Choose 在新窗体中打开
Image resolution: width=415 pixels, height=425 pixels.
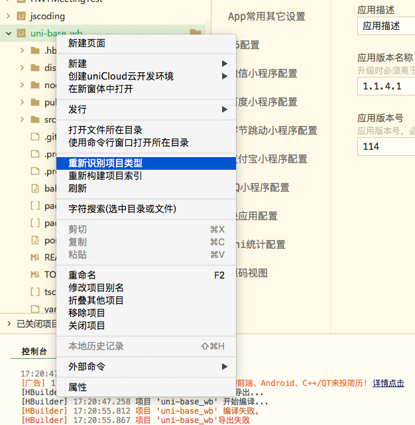[x=146, y=89]
